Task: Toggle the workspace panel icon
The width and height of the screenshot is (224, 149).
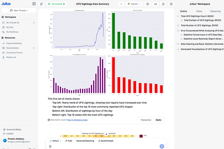Action: click(171, 4)
